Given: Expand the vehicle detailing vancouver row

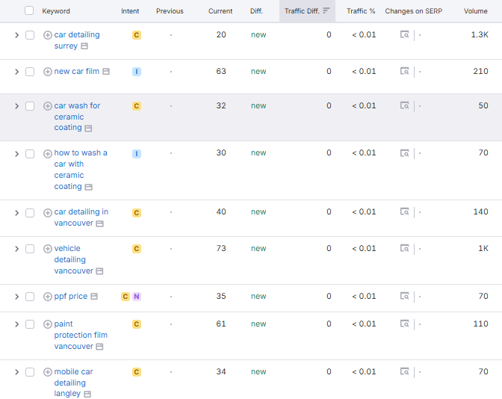Looking at the screenshot, I should pos(16,249).
